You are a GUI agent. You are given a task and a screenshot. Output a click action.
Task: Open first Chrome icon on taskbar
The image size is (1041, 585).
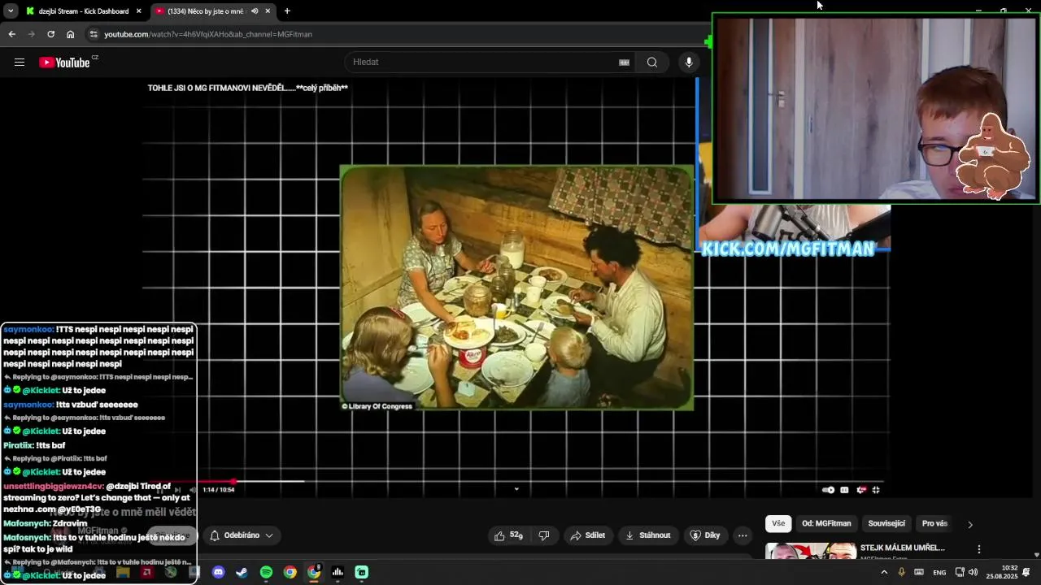(290, 573)
